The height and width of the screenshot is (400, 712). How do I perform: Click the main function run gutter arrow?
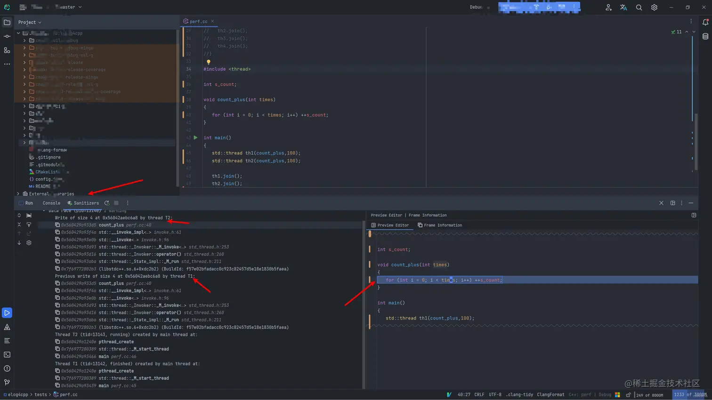coord(195,138)
